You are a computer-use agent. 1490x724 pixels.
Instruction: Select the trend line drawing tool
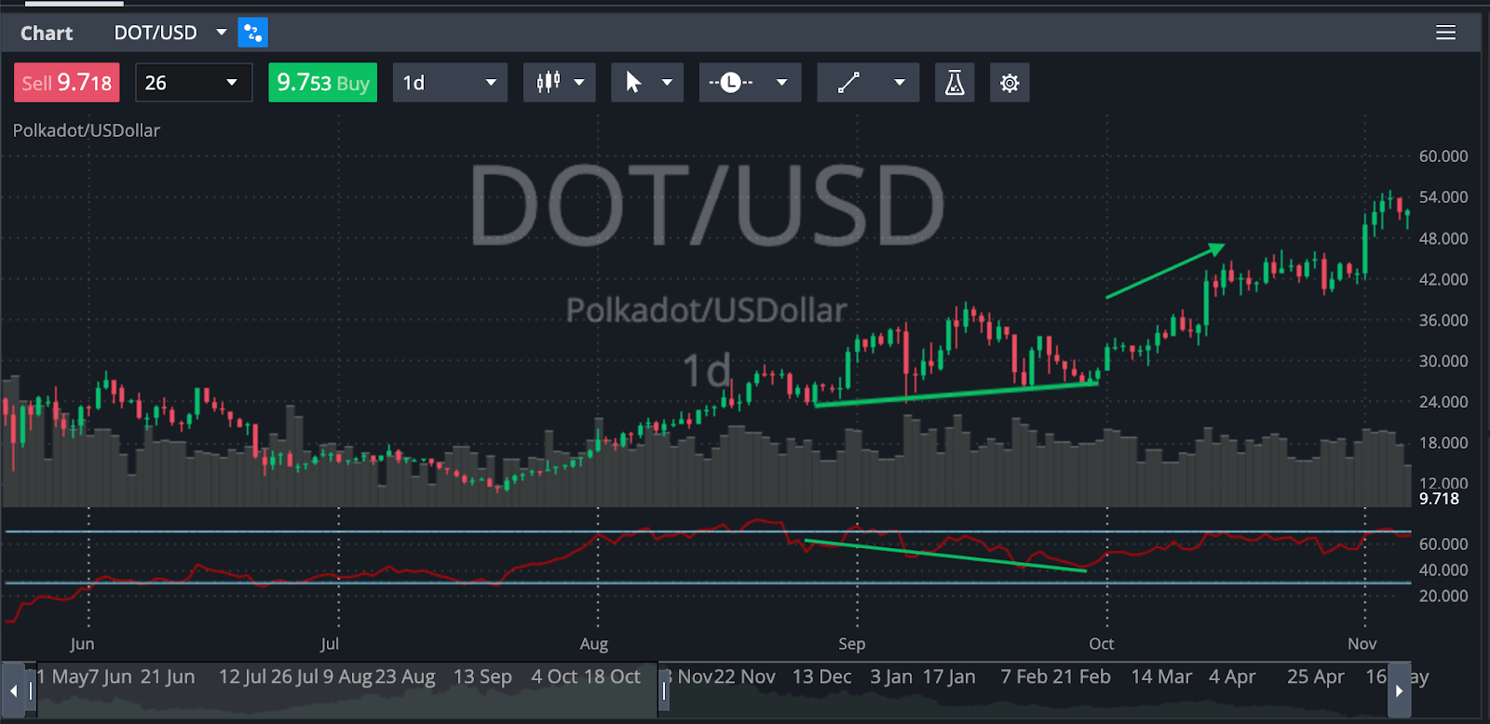pos(848,83)
